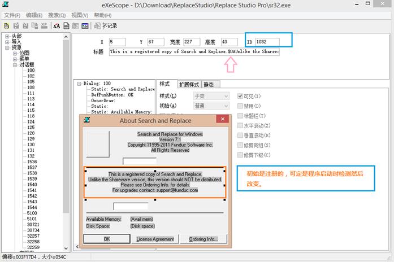The image size is (394, 262).
Task: Click the open file toolbar icon
Action: pyautogui.click(x=7, y=25)
